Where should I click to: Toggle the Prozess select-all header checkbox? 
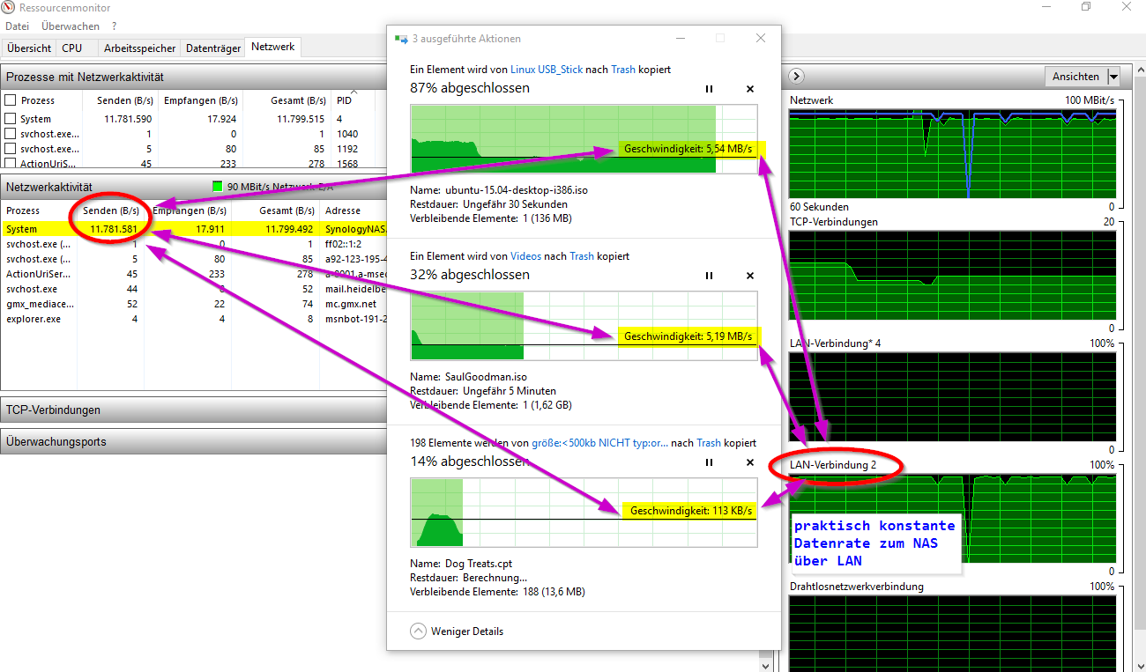11,100
